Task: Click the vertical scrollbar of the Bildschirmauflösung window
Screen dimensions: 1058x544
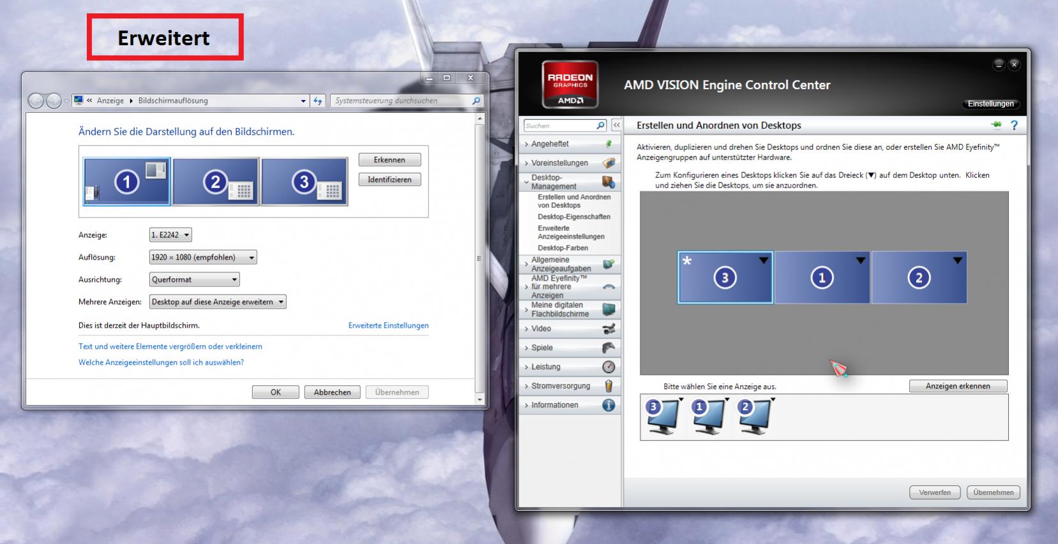Action: point(480,258)
